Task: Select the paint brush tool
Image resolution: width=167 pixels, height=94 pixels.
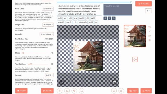Action: pos(74,91)
